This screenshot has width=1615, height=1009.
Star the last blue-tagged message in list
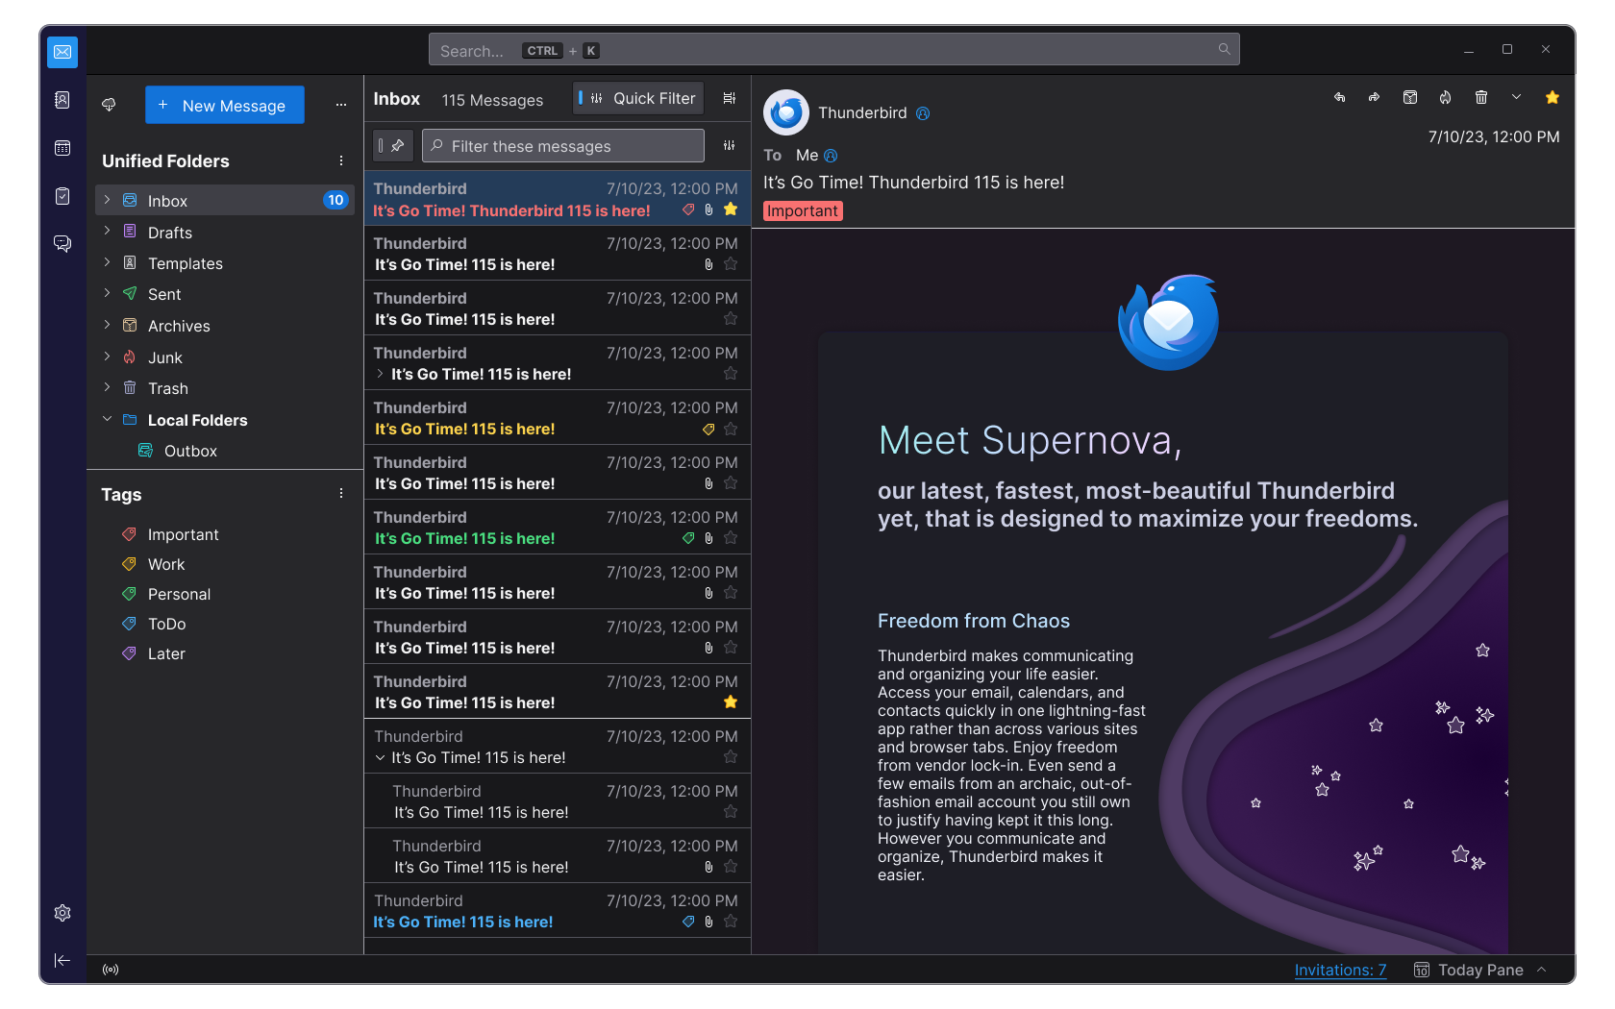click(731, 922)
